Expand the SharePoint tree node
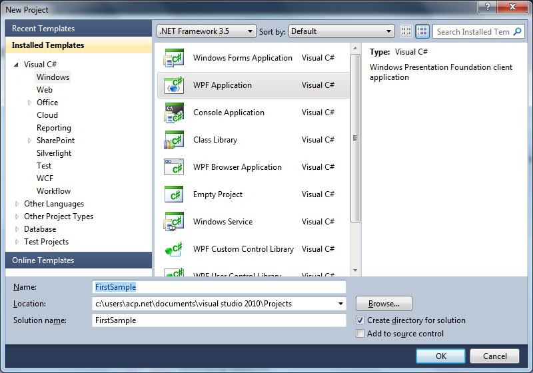 pyautogui.click(x=29, y=141)
